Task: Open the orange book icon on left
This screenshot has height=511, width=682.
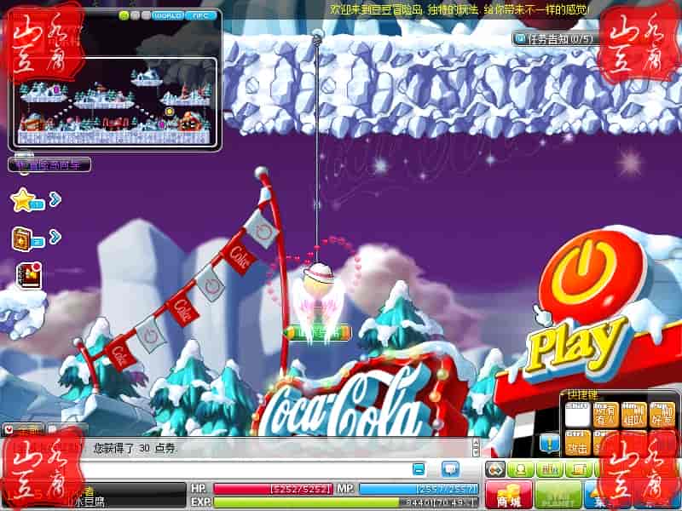Action: [23, 238]
